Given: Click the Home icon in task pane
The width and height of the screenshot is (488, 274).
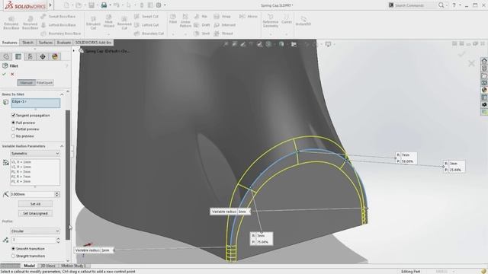Looking at the screenshot, I should (x=484, y=61).
